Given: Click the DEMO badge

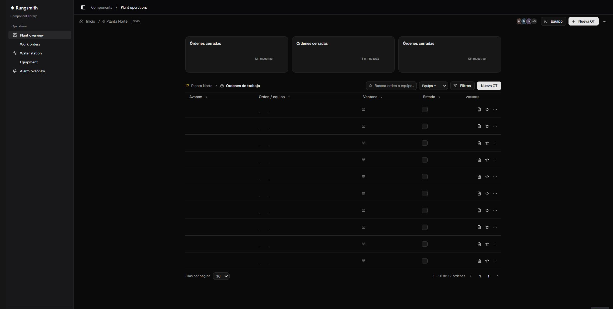Looking at the screenshot, I should pos(136,21).
